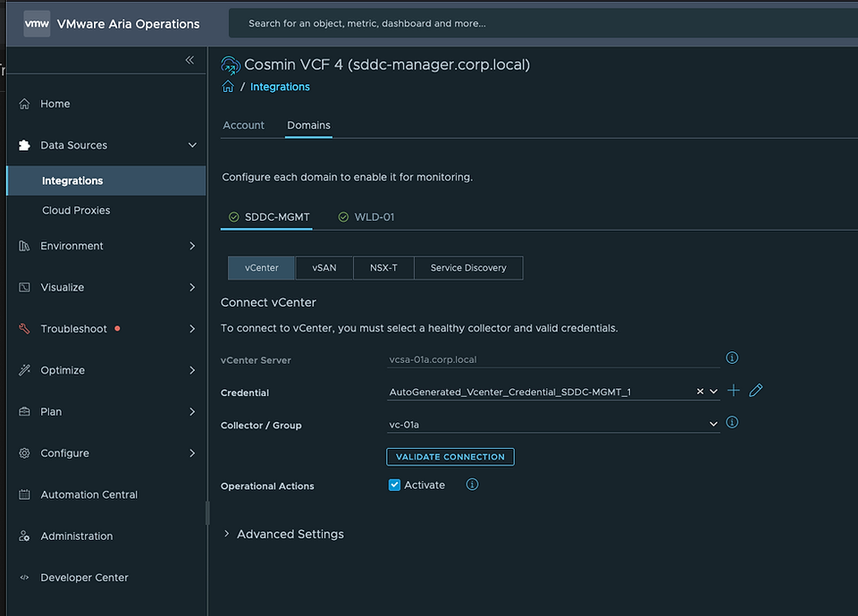Expand the Plan submenu chevron

(192, 411)
